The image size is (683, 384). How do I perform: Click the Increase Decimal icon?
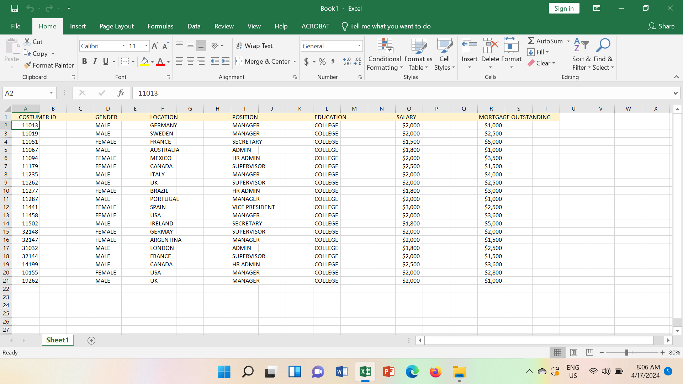coord(347,61)
